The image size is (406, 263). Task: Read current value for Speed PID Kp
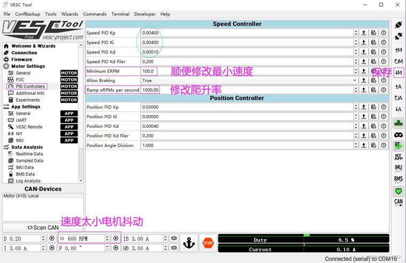(x=363, y=33)
